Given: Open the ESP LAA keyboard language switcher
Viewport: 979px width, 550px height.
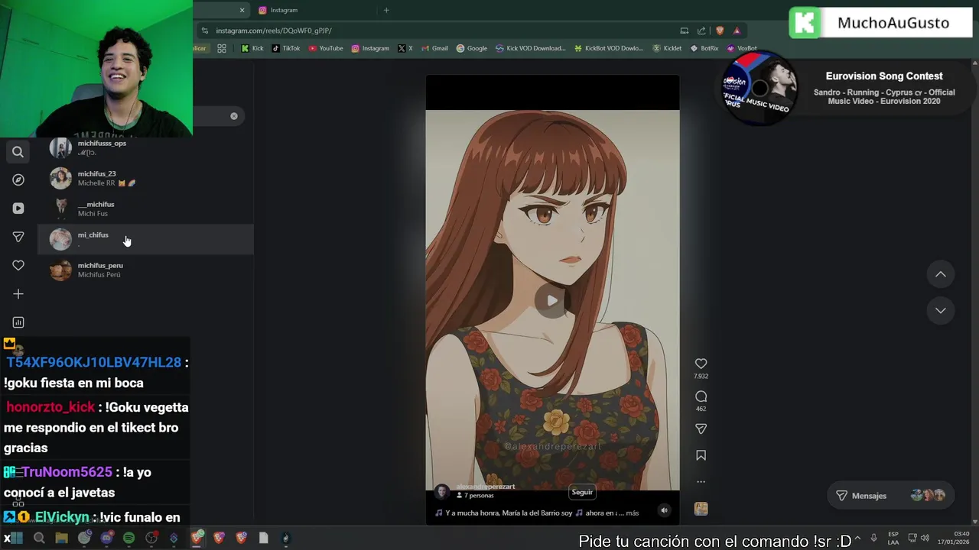Looking at the screenshot, I should coord(893,539).
